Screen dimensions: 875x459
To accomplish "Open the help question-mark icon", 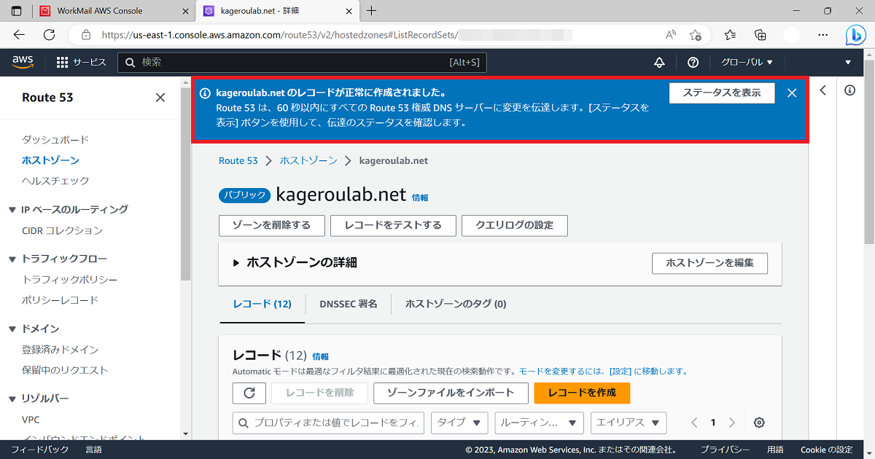I will coord(693,62).
